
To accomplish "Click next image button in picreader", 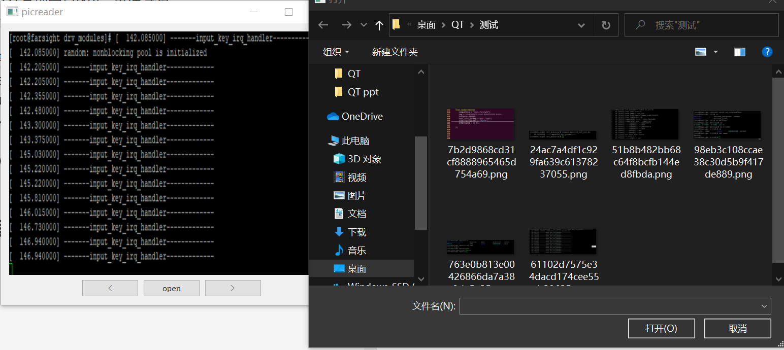I will point(233,288).
